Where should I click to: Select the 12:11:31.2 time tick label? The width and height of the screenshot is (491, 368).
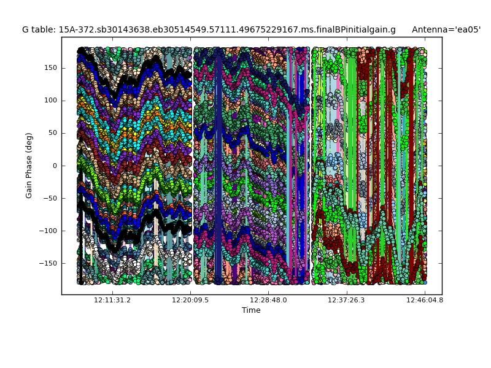pos(112,301)
